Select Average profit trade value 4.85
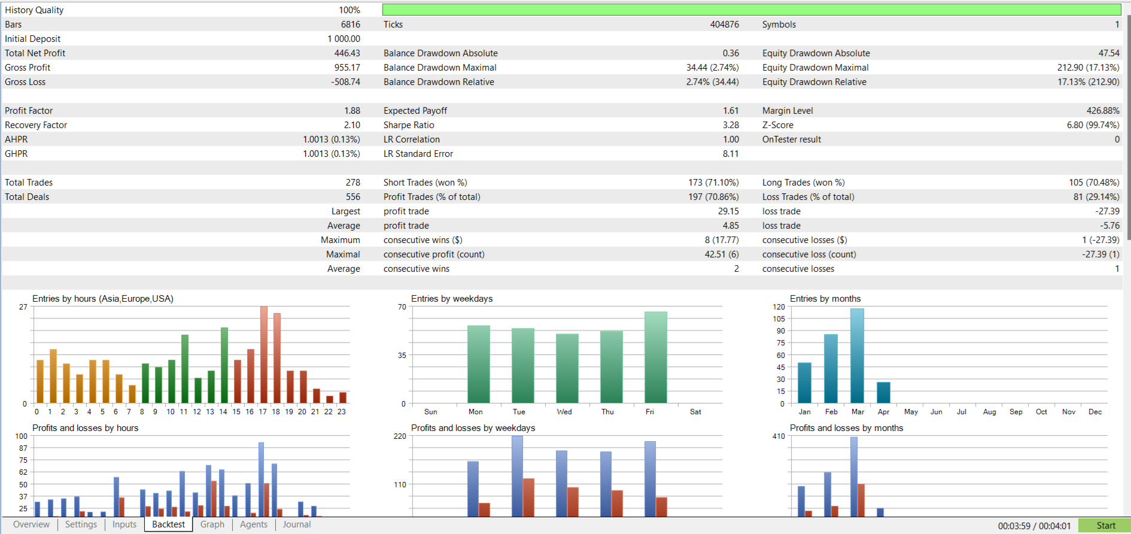 731,226
